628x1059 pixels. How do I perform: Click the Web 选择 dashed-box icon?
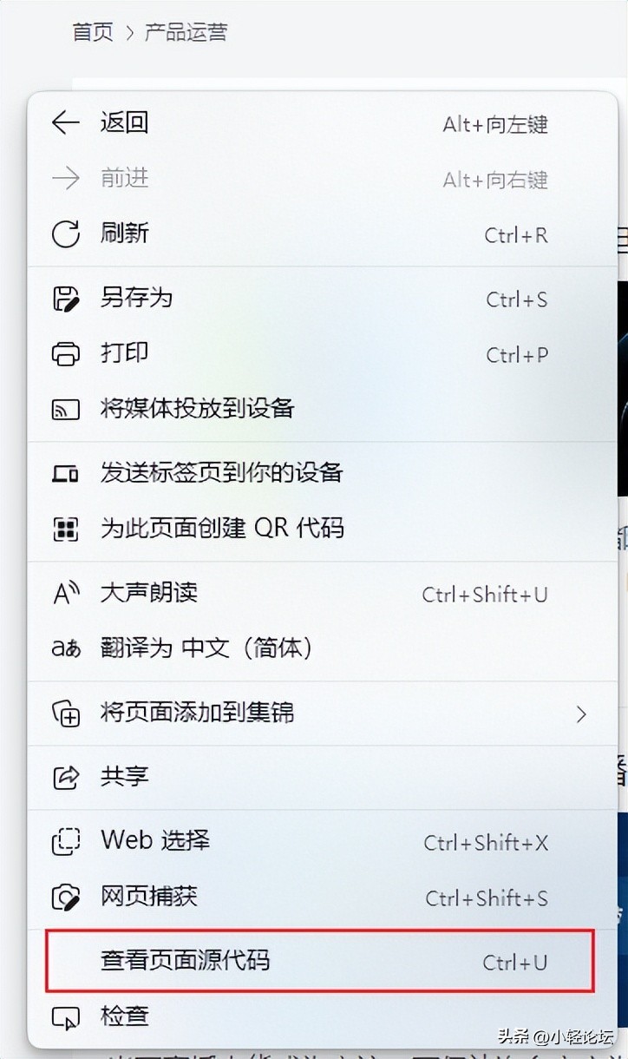[x=66, y=841]
